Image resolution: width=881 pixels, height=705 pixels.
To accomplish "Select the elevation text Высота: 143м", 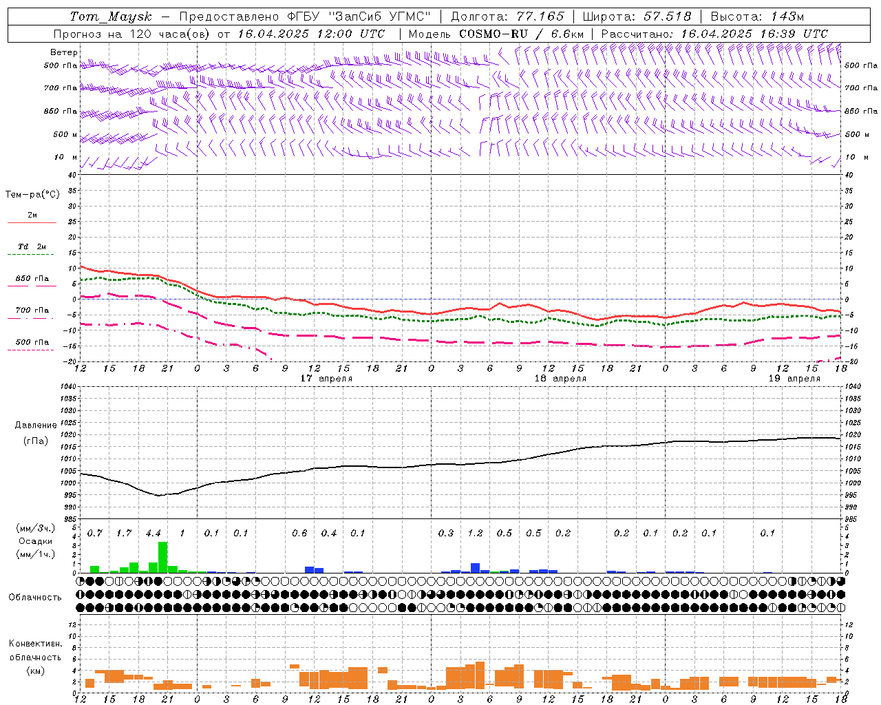I will click(758, 17).
